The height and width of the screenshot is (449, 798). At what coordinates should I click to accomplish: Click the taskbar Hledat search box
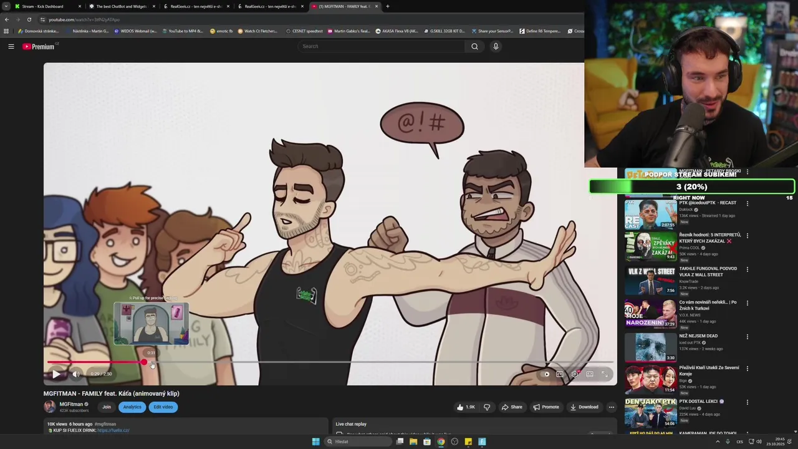click(358, 442)
